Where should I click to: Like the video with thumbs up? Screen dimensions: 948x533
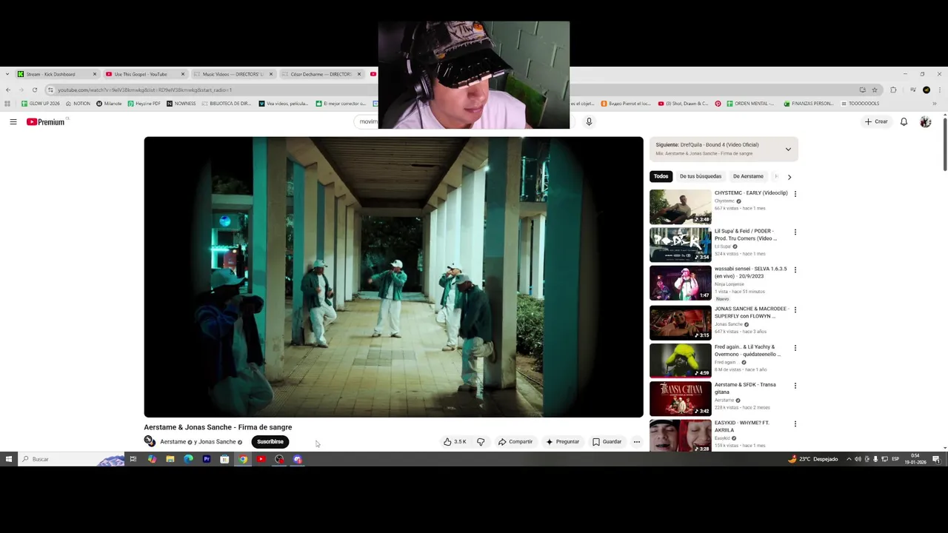tap(455, 442)
